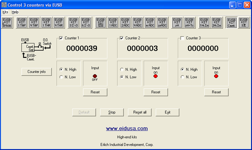Select N. High for Counter 1
The width and height of the screenshot is (252, 150).
(68, 70)
